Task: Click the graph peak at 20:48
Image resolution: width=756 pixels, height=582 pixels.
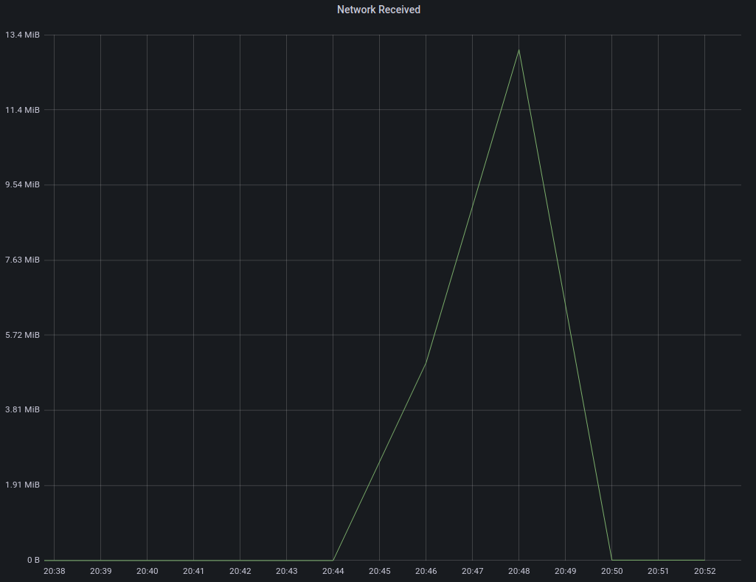Action: click(x=519, y=49)
